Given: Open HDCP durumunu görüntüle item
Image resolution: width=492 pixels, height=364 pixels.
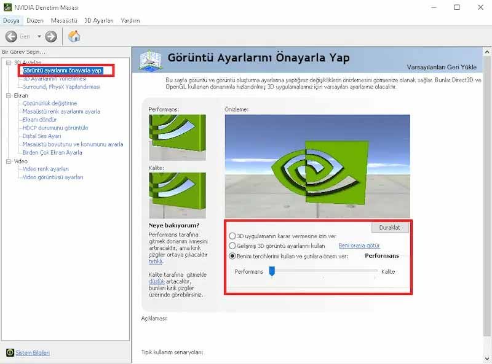Looking at the screenshot, I should [55, 128].
